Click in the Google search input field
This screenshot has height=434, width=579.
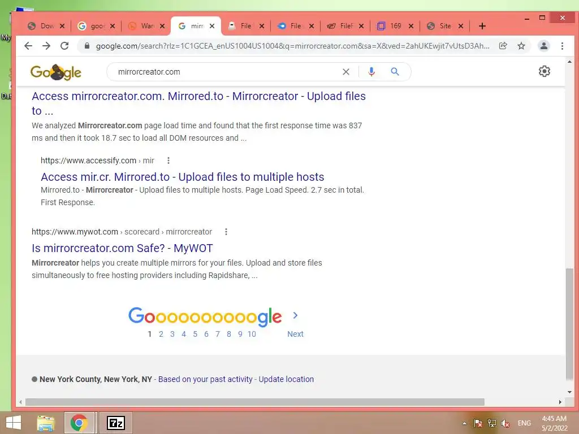225,72
